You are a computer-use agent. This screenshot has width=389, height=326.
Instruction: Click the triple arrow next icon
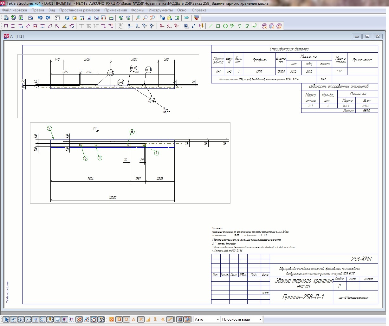[x=187, y=18]
